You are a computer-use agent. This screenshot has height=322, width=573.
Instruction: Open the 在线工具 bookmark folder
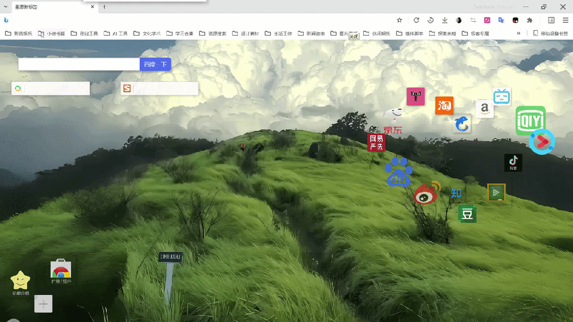84,33
